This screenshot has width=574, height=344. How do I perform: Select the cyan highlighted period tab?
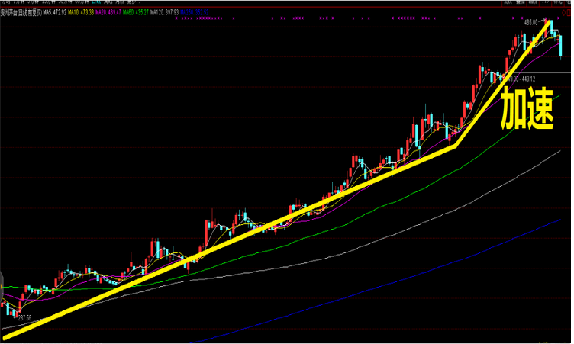pos(96,2)
